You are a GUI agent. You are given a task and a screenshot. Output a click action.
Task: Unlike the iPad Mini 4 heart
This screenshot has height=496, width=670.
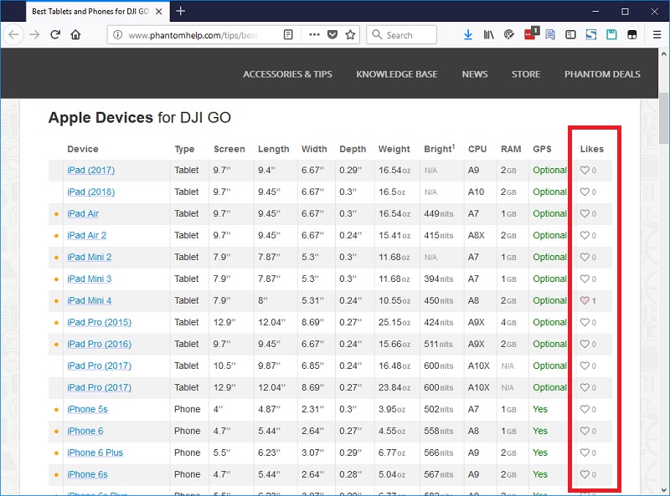pos(585,300)
